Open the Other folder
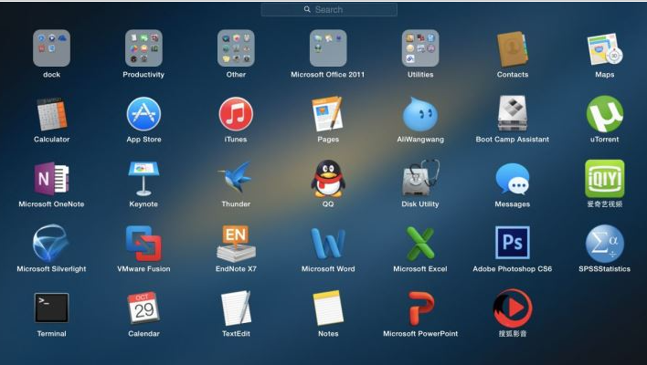 pyautogui.click(x=236, y=48)
